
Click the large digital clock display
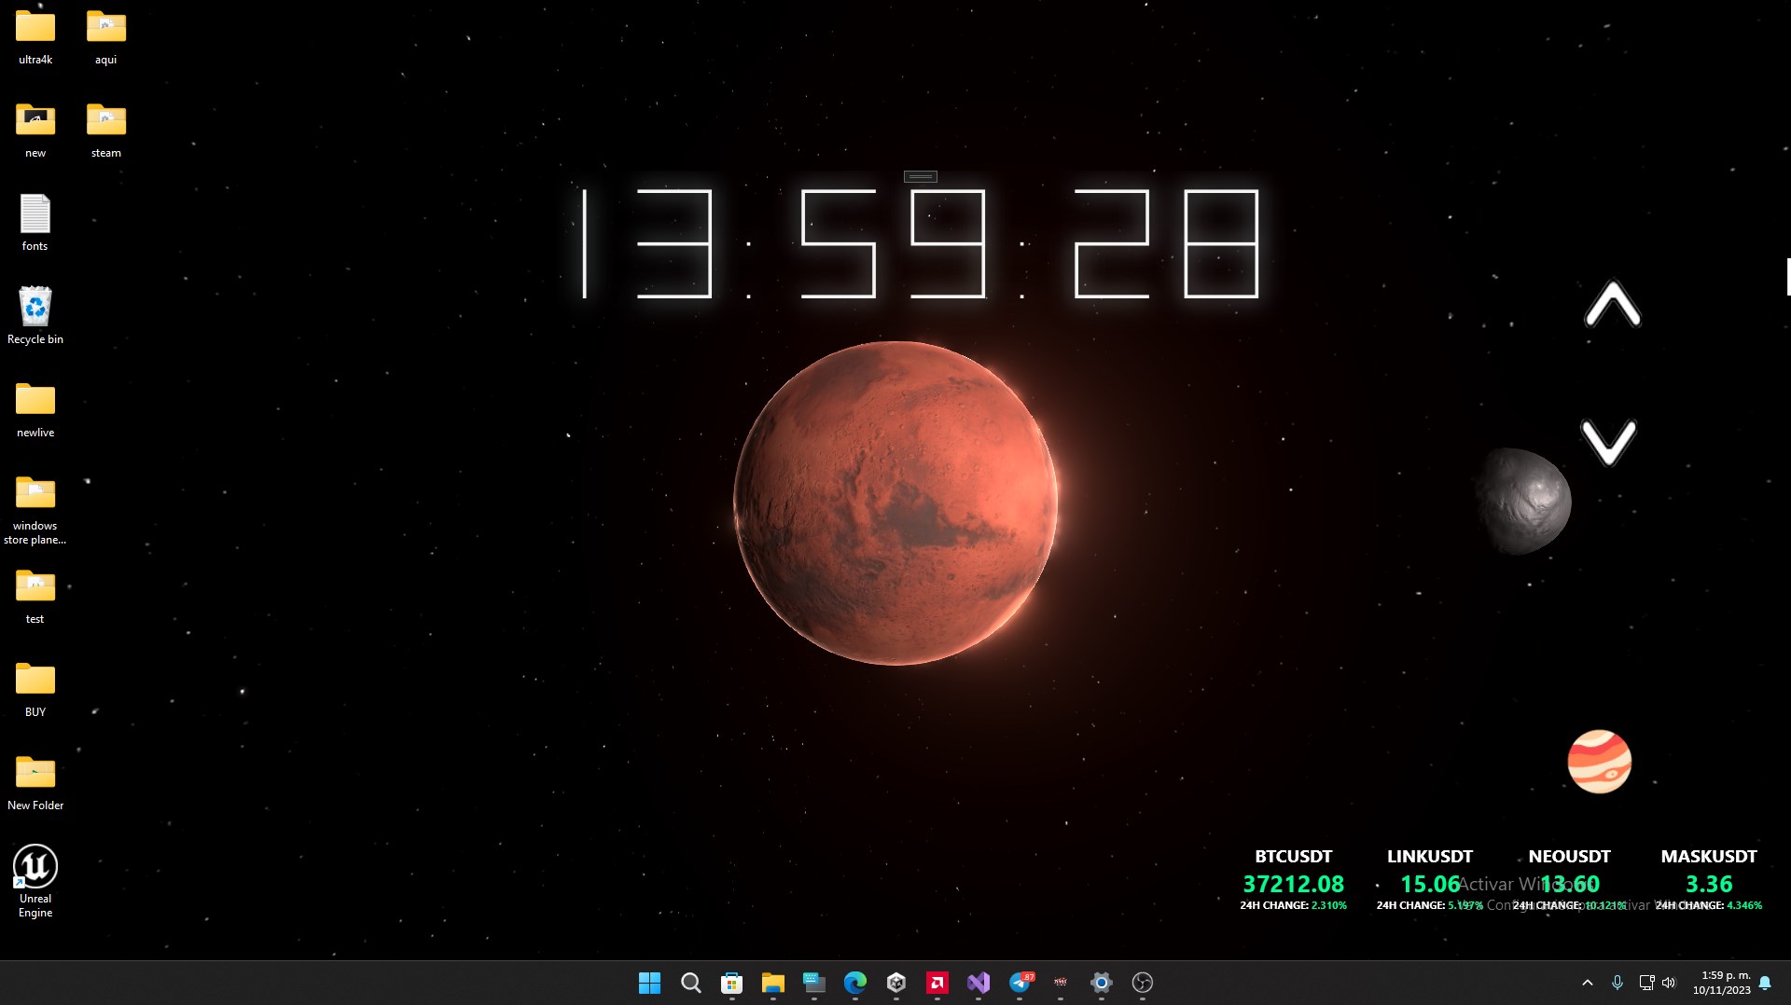[921, 243]
